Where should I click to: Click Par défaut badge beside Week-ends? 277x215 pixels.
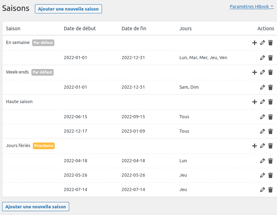point(42,72)
